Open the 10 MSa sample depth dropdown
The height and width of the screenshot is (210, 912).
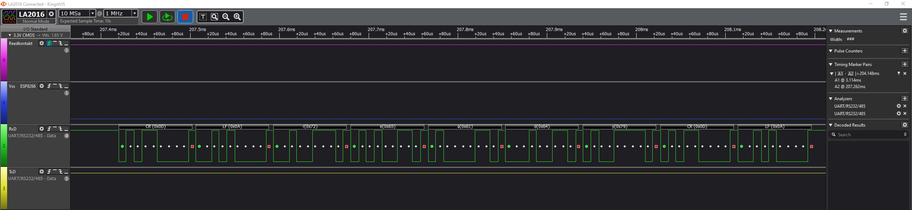pos(93,13)
